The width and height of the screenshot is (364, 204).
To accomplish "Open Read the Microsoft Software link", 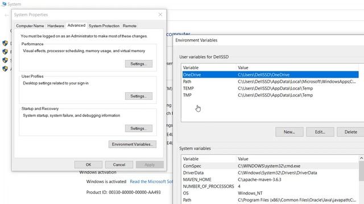I will click(151, 181).
